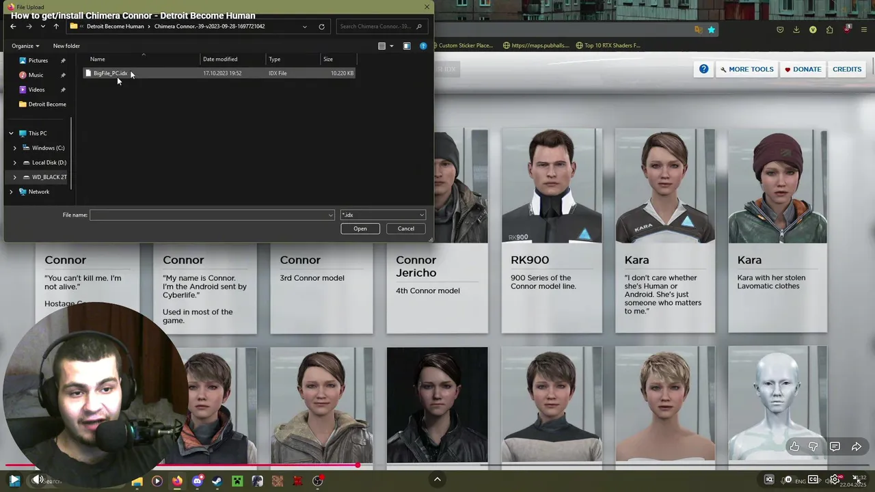The height and width of the screenshot is (492, 875).
Task: Open view options dropdown arrow
Action: pyautogui.click(x=392, y=46)
